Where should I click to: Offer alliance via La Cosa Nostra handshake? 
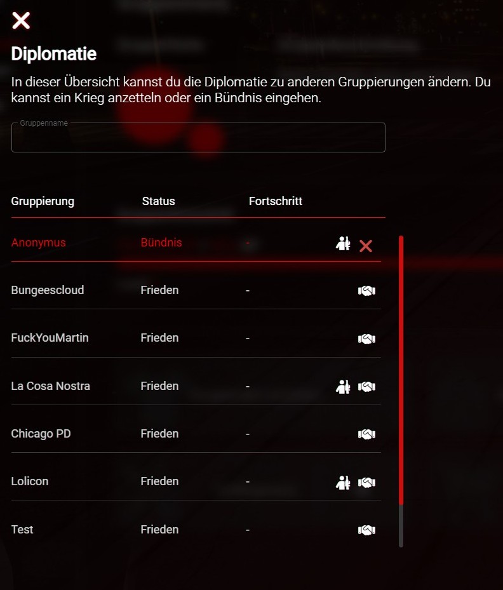[366, 386]
